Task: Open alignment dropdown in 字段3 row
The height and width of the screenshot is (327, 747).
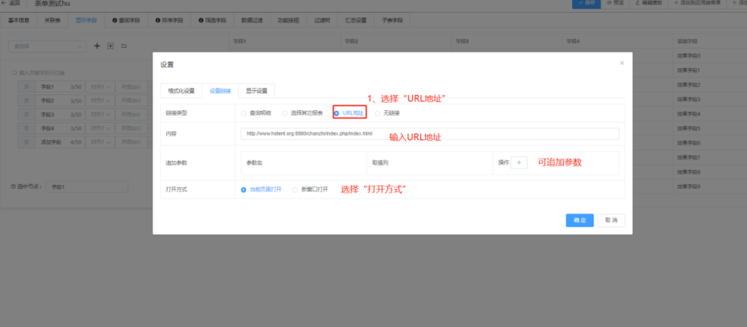Action: pyautogui.click(x=100, y=115)
